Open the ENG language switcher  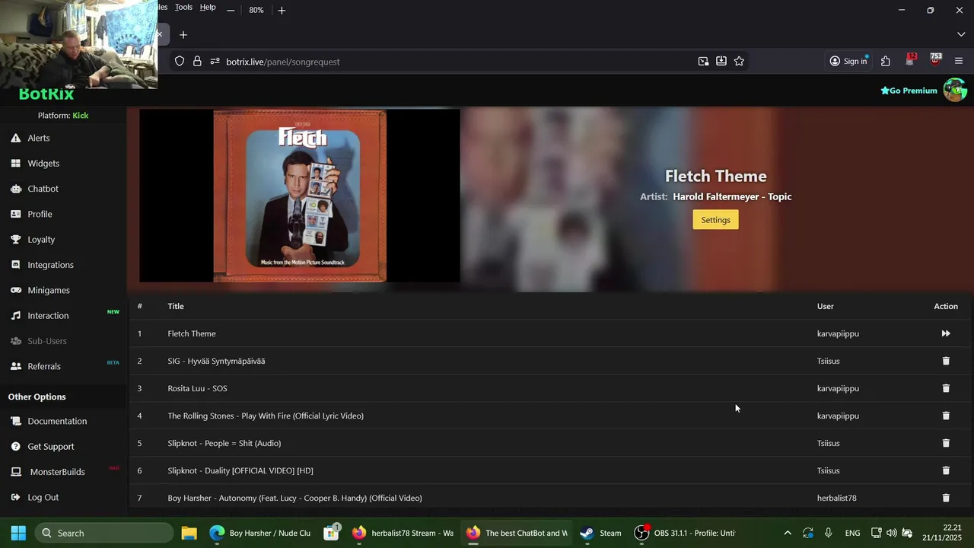coord(852,533)
